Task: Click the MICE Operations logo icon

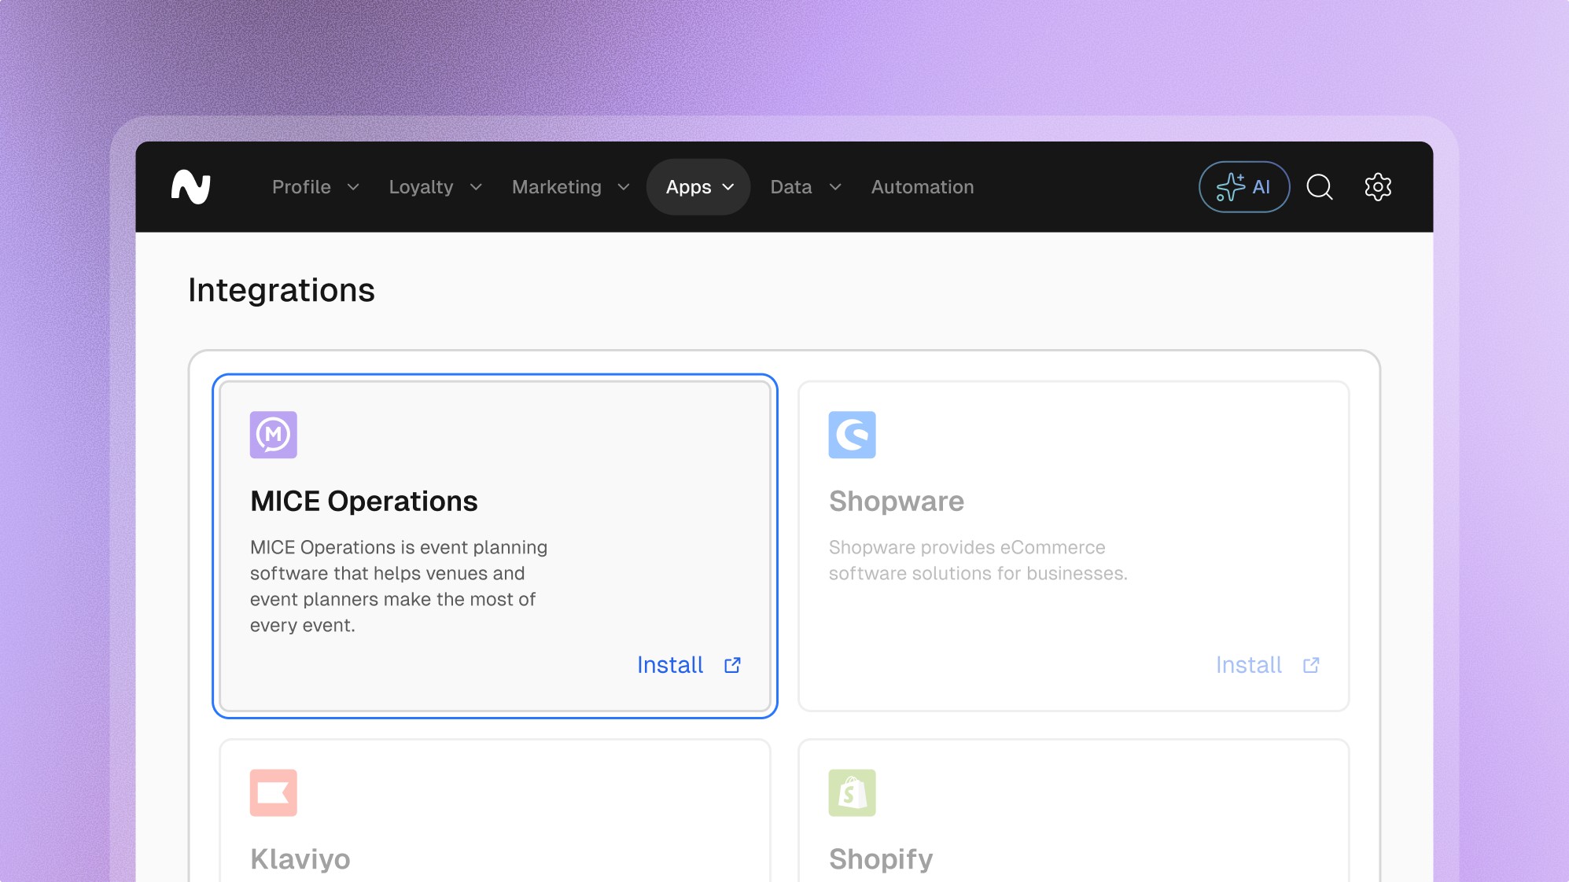Action: (273, 435)
